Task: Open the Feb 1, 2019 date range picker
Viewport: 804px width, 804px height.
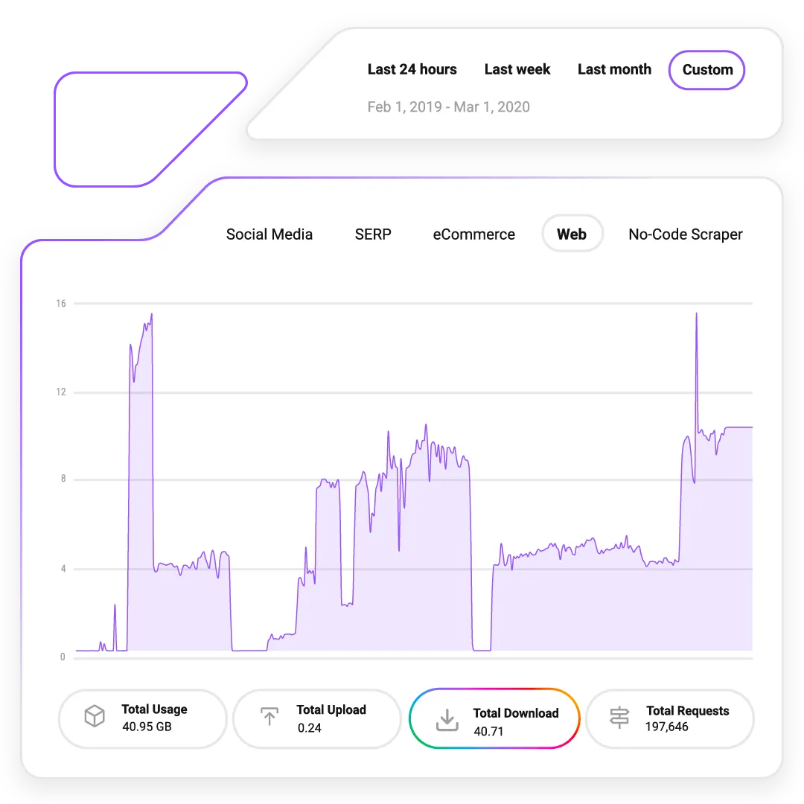Action: 448,107
